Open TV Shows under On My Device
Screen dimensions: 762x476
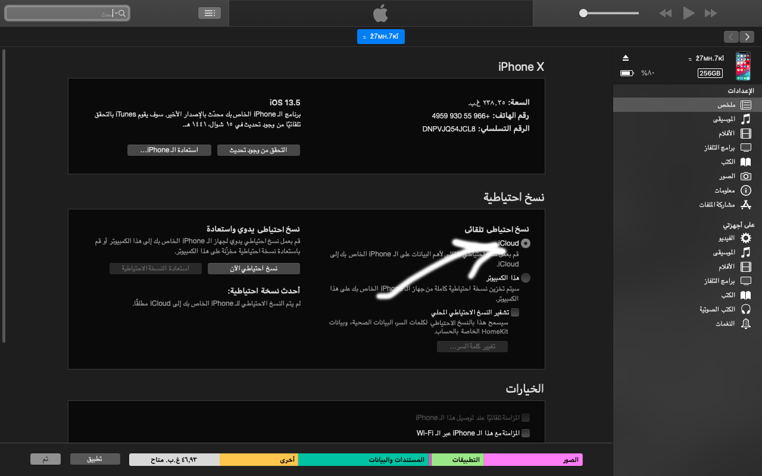688,281
